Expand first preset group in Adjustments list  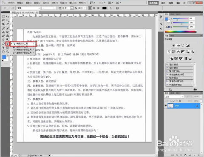click(167, 64)
